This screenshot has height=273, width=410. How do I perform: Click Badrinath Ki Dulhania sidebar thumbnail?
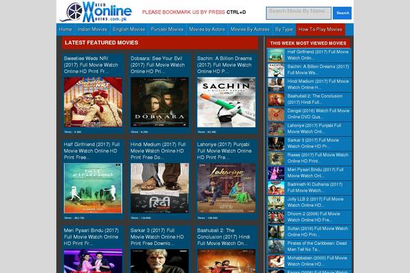pos(276,188)
